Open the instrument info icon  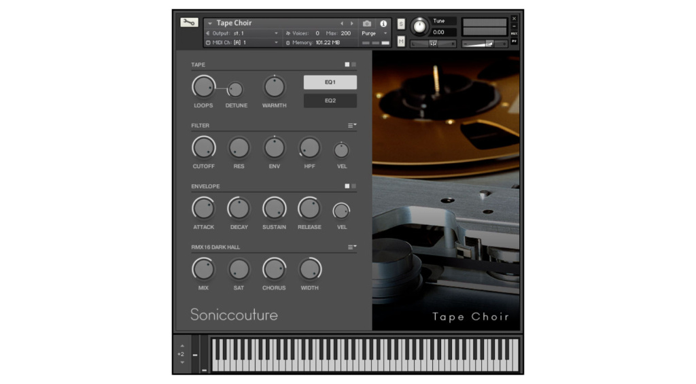pyautogui.click(x=383, y=24)
